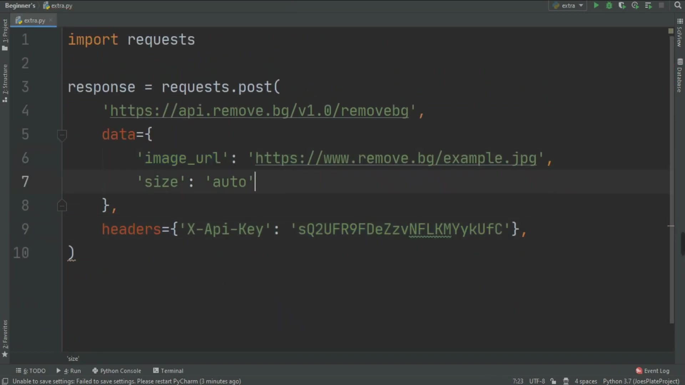Select the extra.py editor tab

(x=34, y=20)
